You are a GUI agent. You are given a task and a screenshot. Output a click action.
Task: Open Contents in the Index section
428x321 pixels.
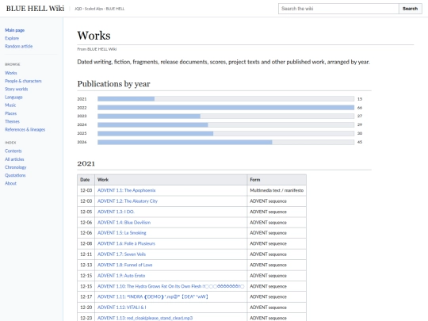pos(13,151)
